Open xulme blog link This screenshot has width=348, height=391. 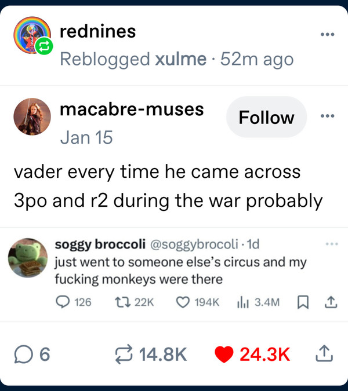pos(181,59)
